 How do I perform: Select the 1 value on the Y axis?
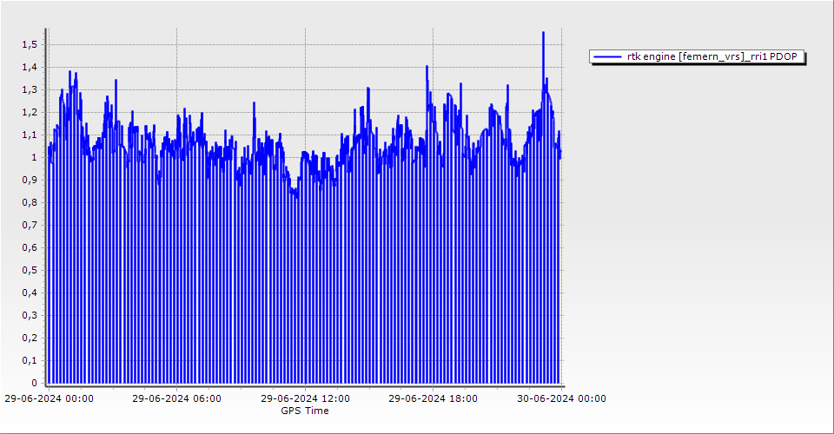(34, 157)
